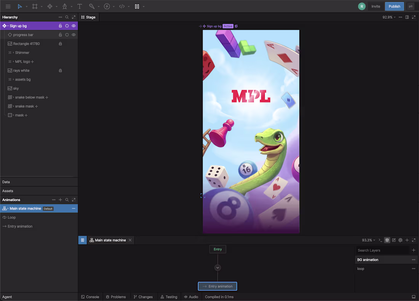Screen dimensions: 419x301
Task: Select the Entry state node
Action: (x=218, y=249)
